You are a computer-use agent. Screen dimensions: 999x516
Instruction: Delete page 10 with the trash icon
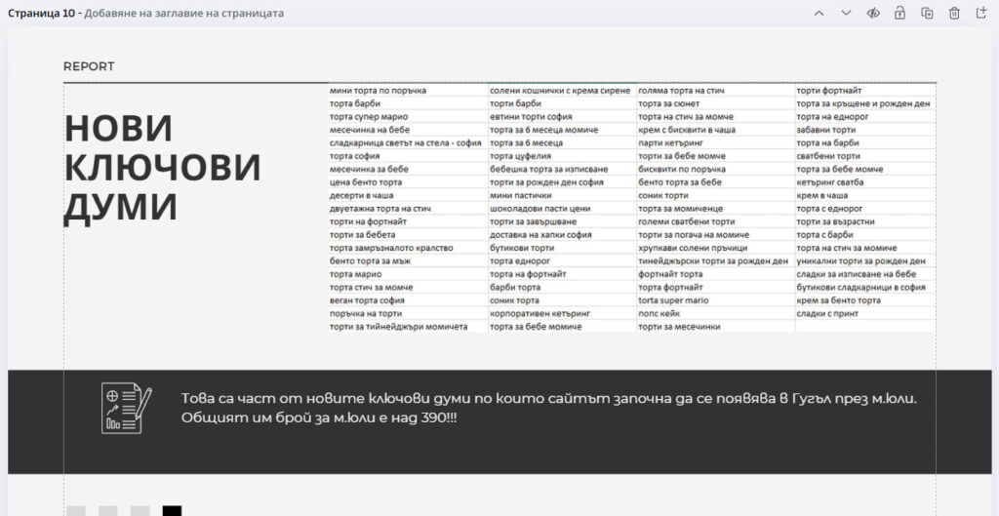(x=954, y=13)
